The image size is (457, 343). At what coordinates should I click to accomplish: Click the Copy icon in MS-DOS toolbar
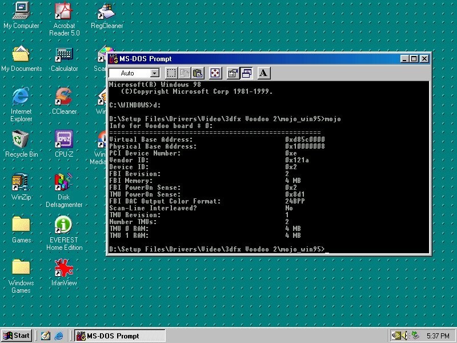pyautogui.click(x=185, y=73)
